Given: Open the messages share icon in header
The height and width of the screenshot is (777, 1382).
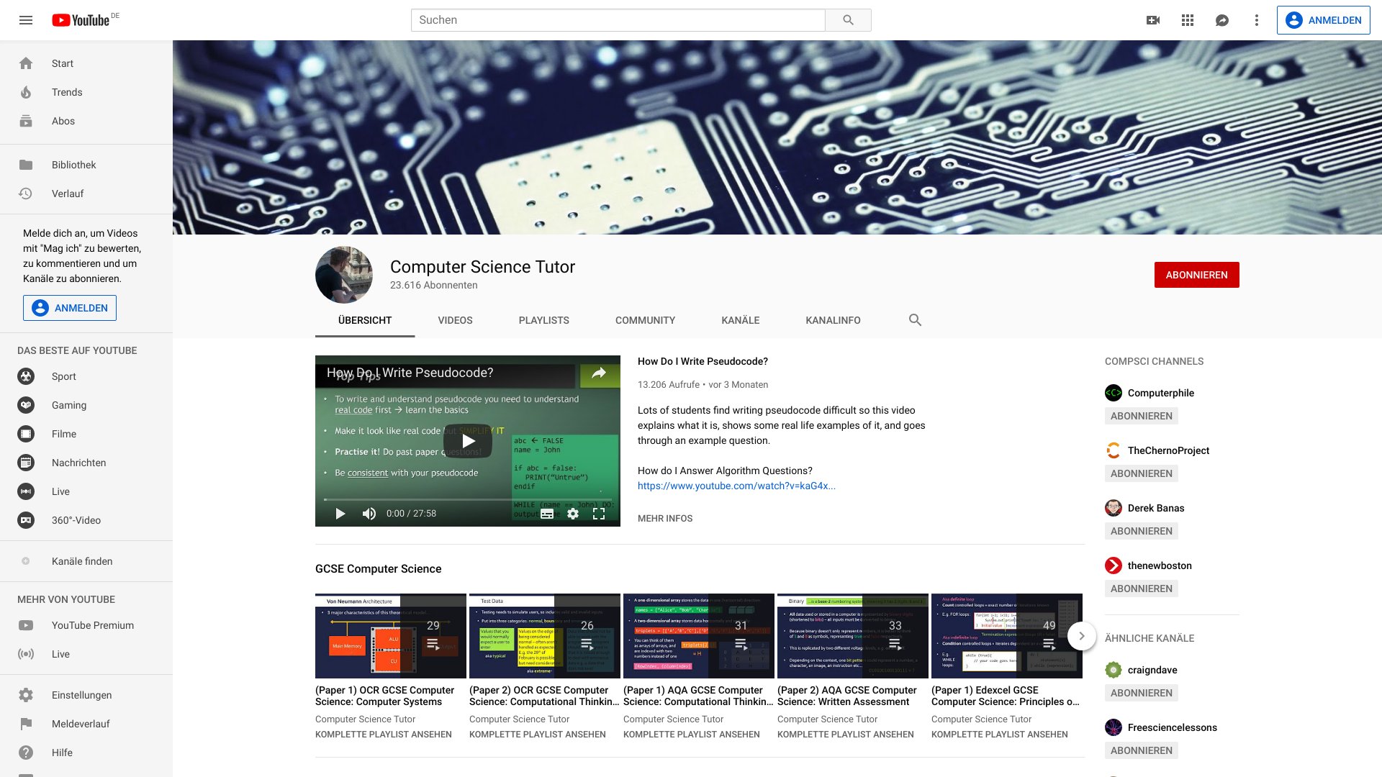Looking at the screenshot, I should tap(1222, 20).
